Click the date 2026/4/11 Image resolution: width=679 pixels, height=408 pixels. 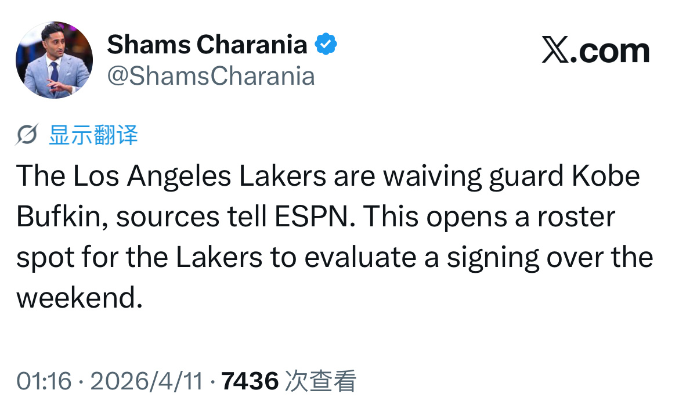point(147,382)
